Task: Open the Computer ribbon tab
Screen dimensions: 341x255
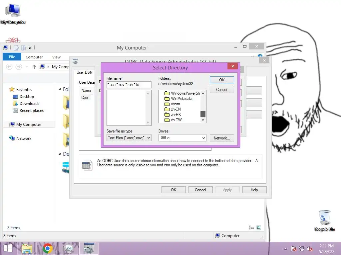Action: tap(34, 57)
